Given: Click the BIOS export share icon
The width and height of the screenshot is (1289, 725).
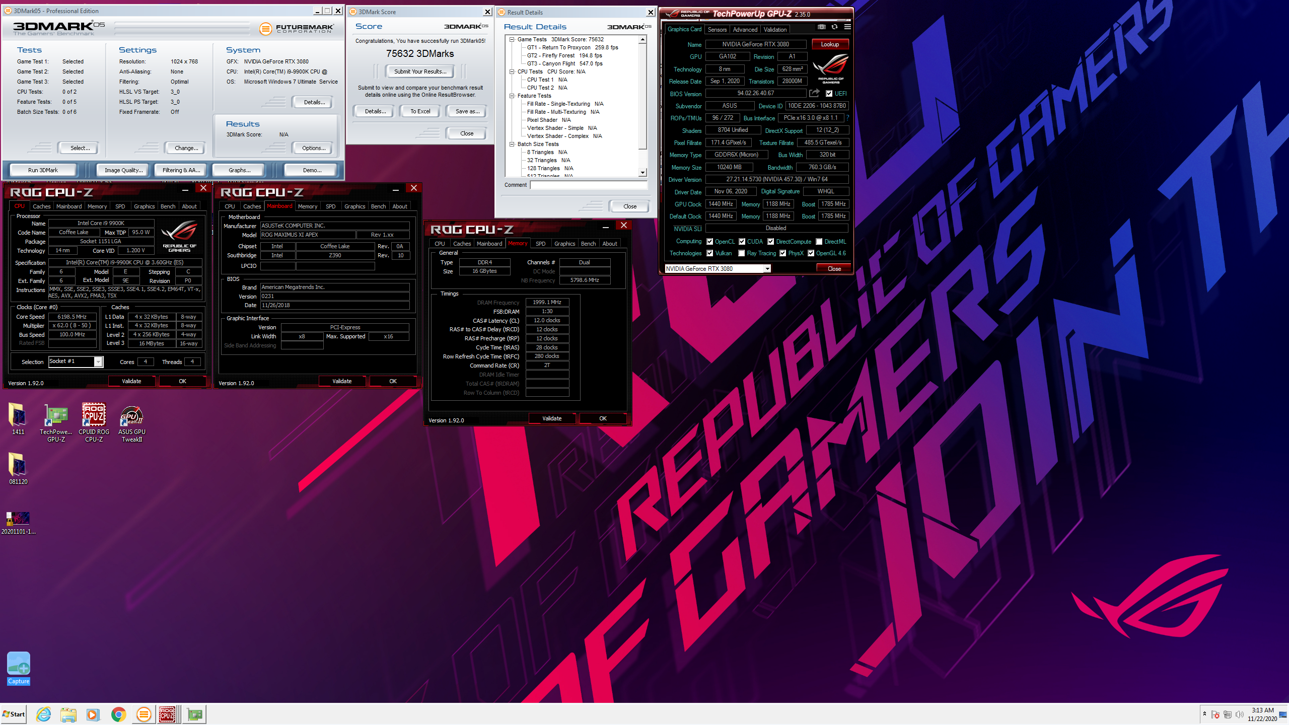Looking at the screenshot, I should (814, 93).
